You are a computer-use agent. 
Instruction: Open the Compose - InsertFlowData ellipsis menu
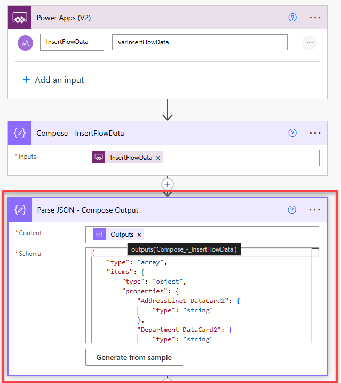coord(315,133)
